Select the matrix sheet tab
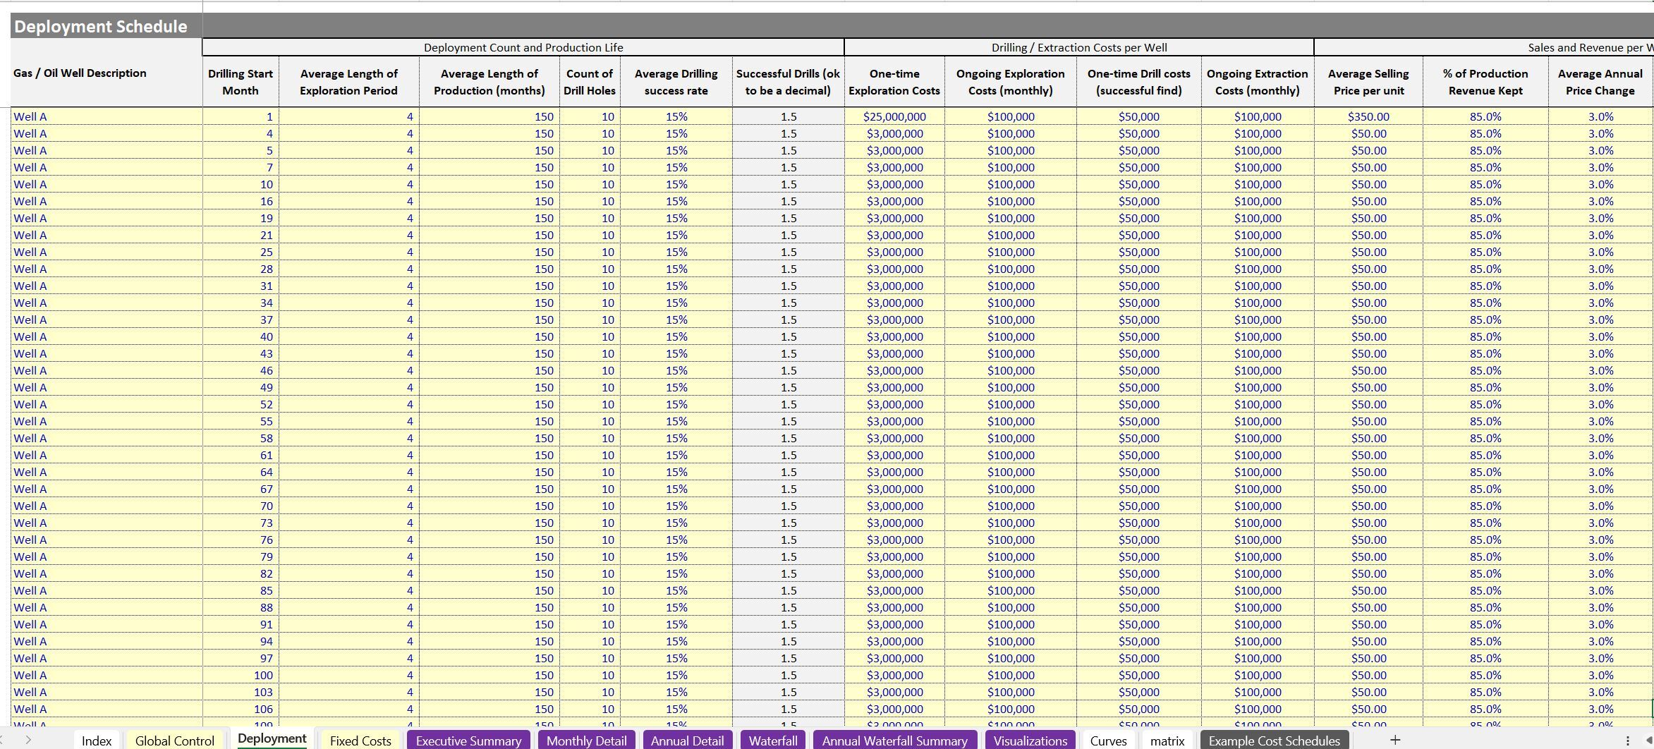The image size is (1654, 749). [1167, 741]
